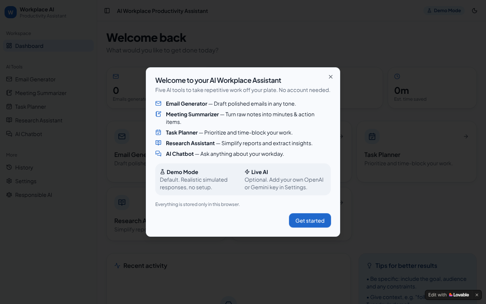
Task: Click the arrow on the Task Planner card
Action: click(x=466, y=136)
